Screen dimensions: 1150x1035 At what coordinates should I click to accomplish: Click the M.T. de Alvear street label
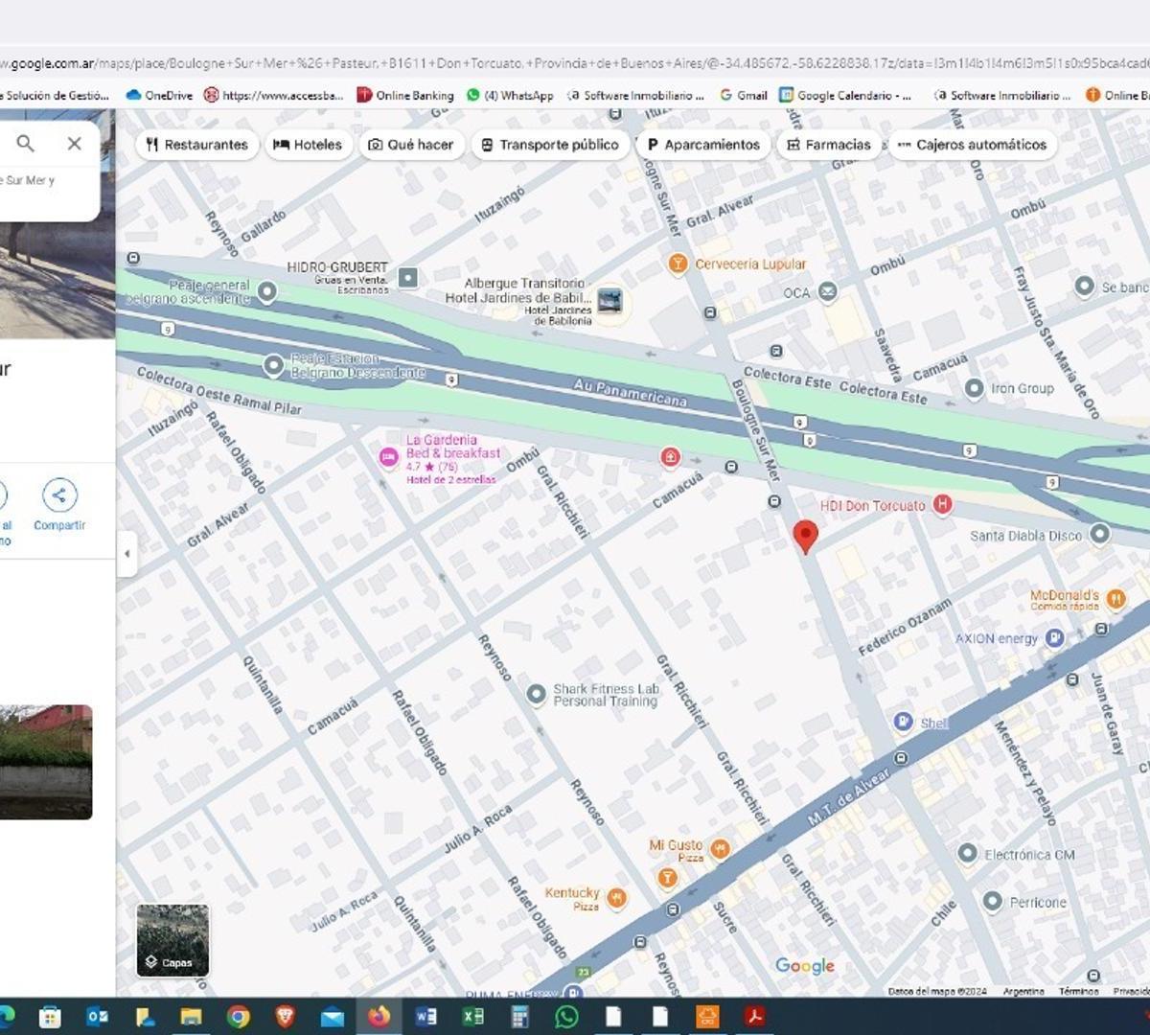848,795
